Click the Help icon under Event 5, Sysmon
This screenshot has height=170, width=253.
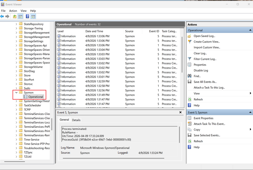point(189,147)
